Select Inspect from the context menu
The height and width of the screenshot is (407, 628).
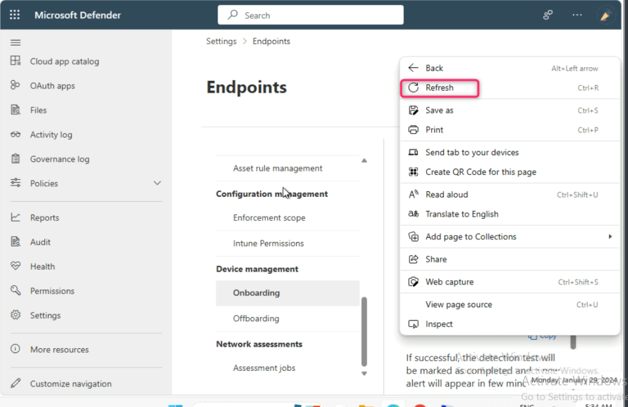coord(438,324)
